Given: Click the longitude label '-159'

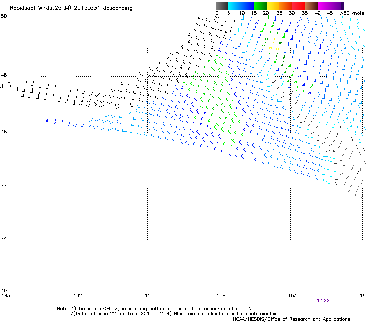Looking at the screenshot, I should pos(147,296).
